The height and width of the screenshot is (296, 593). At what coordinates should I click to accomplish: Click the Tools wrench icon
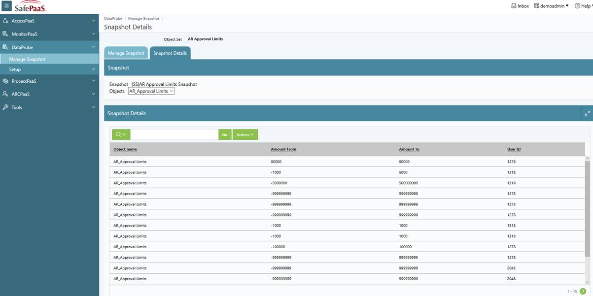click(x=5, y=107)
